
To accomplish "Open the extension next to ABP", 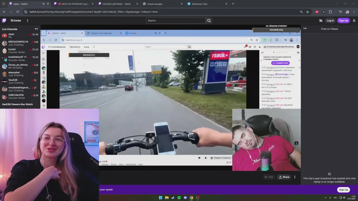I will [324, 12].
